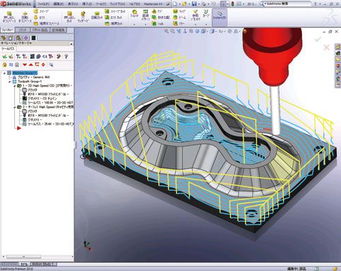Image resolution: width=341 pixels, height=271 pixels.
Task: Collapse operation 1 - 2D High Speed
Action: click(x=15, y=86)
